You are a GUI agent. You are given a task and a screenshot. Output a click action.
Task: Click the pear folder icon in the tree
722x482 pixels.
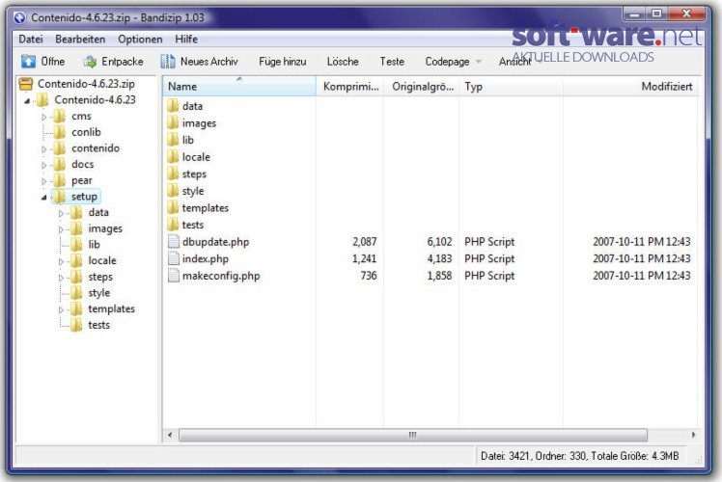tap(60, 180)
